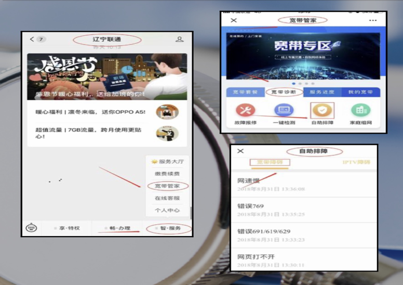Open 个人中心 from popup menu
Screen dimensions: 403x285
point(167,210)
